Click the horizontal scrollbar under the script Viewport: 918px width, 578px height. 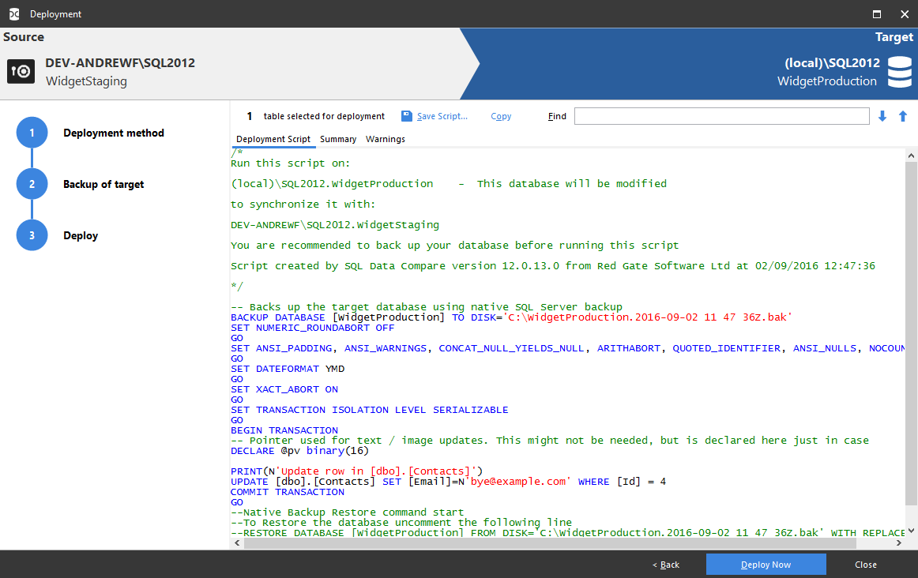(x=545, y=544)
